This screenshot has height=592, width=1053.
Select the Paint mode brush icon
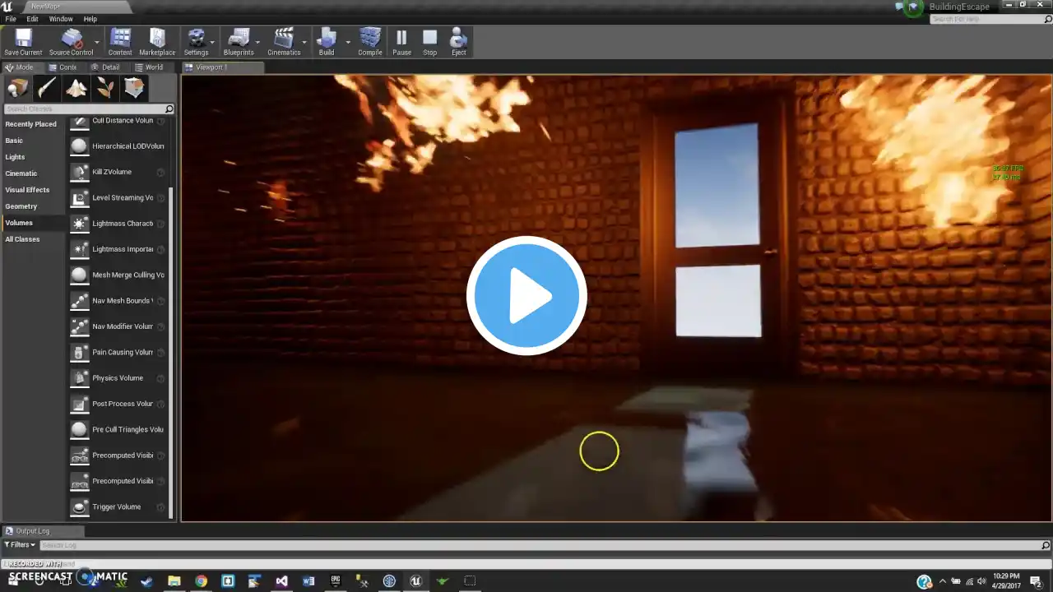coord(47,88)
